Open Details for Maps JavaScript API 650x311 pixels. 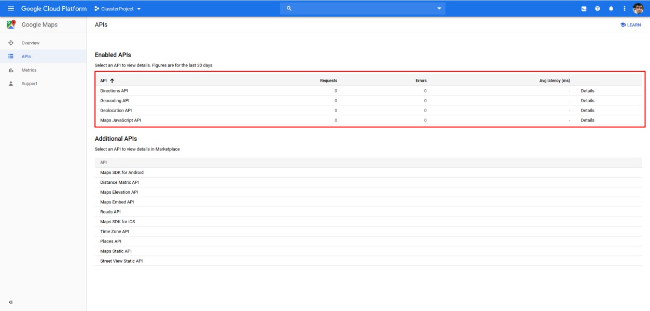[587, 120]
